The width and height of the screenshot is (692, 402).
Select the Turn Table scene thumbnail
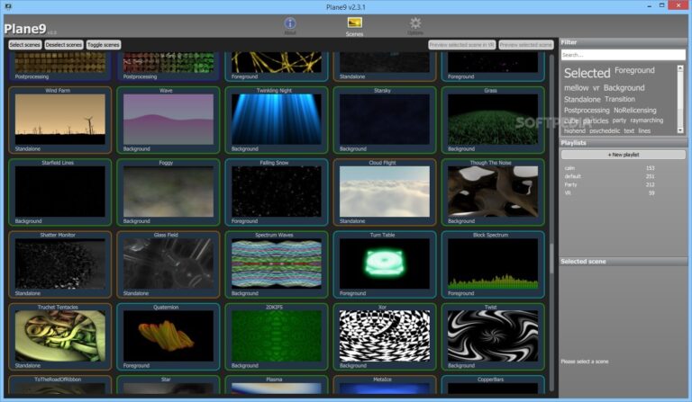[x=385, y=264]
